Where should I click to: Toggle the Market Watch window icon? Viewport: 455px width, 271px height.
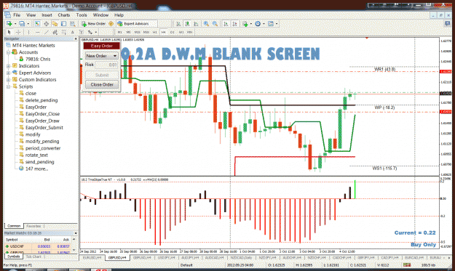[x=37, y=24]
